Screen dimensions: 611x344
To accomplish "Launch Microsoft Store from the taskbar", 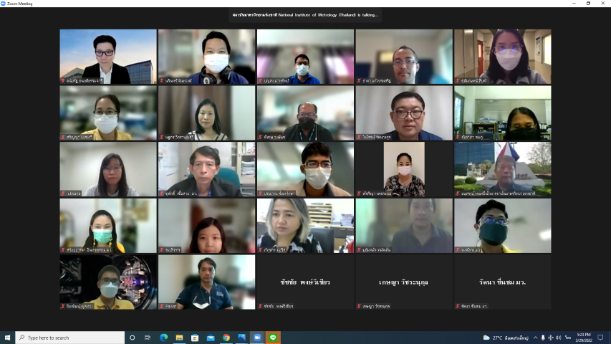I will 195,338.
